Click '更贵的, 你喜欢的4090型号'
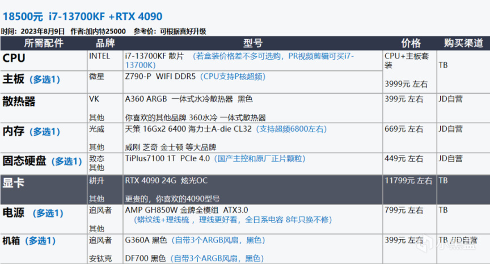Image resolution: width=490 pixels, height=264 pixels. pos(172,199)
